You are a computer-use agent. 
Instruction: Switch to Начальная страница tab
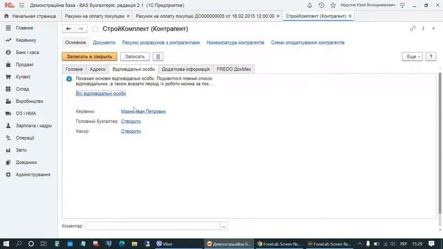[x=30, y=16]
